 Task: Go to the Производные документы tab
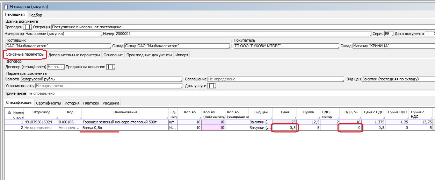[149, 55]
